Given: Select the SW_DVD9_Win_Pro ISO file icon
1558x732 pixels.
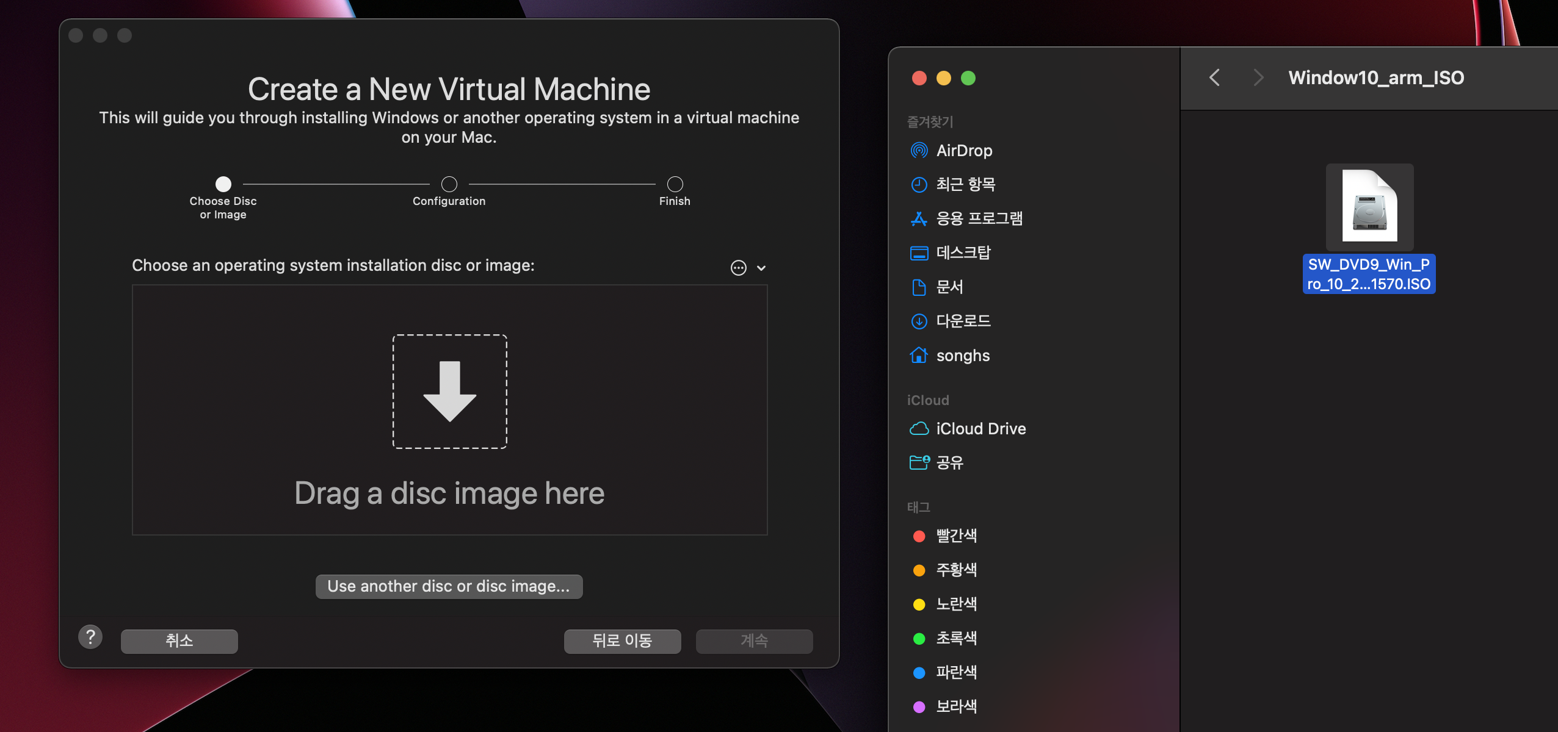Looking at the screenshot, I should (1369, 207).
